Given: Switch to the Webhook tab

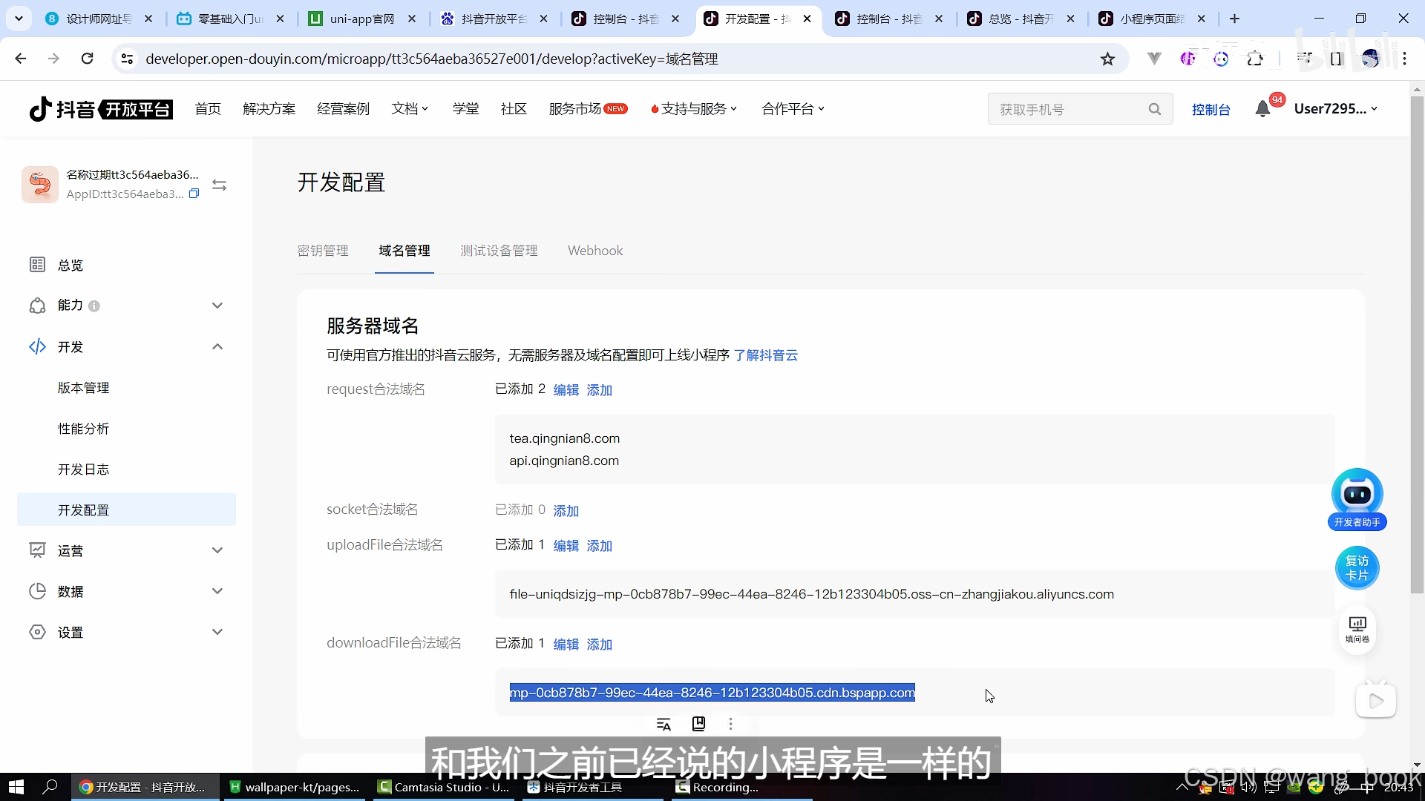Looking at the screenshot, I should click(x=595, y=251).
